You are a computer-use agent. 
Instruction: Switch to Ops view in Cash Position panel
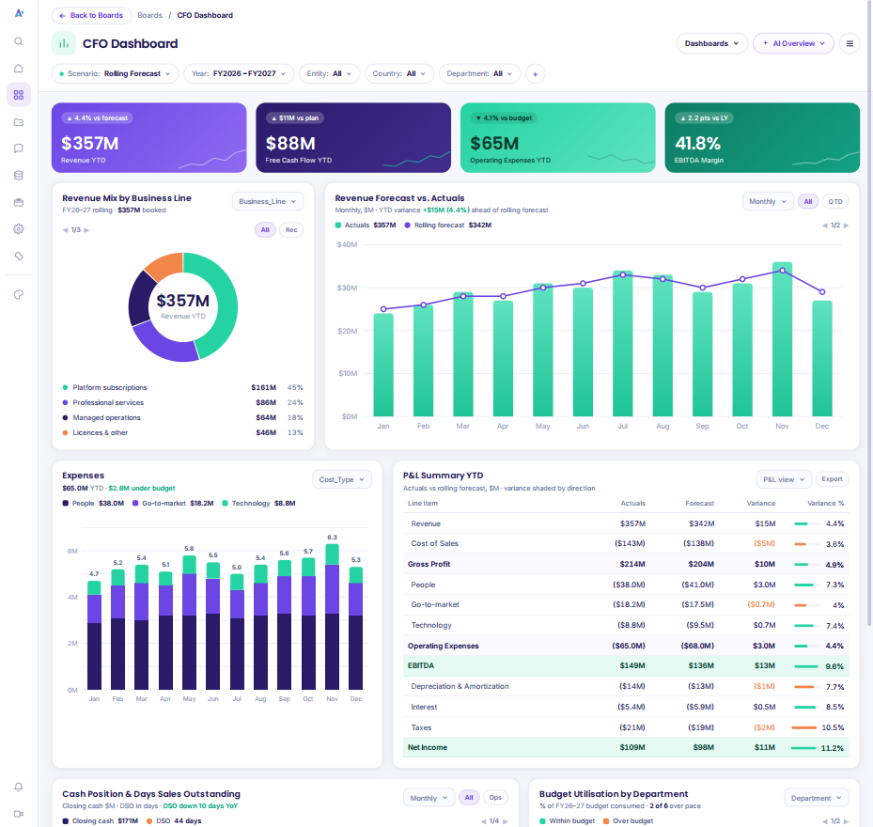495,798
